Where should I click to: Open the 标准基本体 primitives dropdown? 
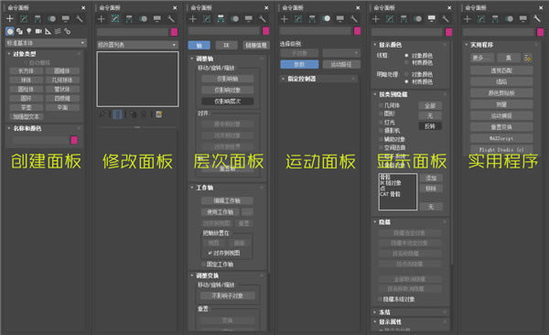pyautogui.click(x=46, y=43)
